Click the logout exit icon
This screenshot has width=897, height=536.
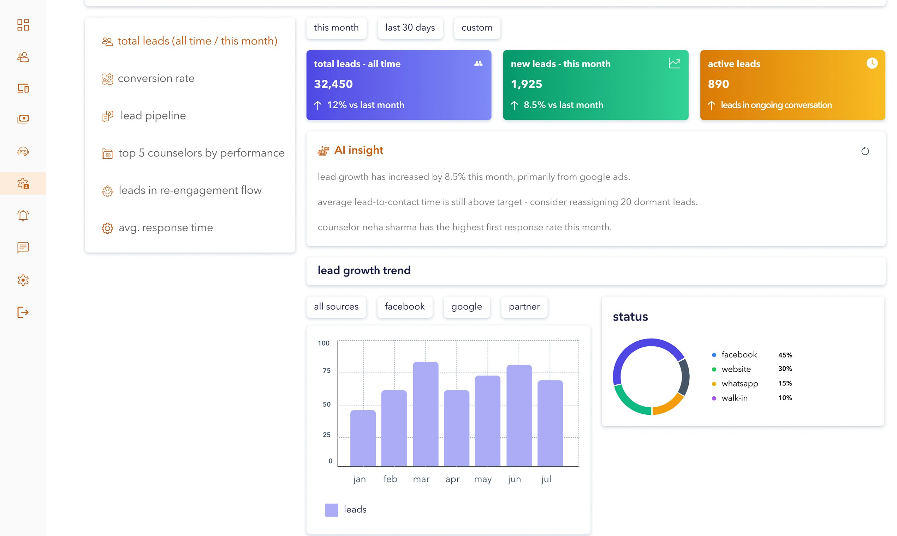point(23,312)
